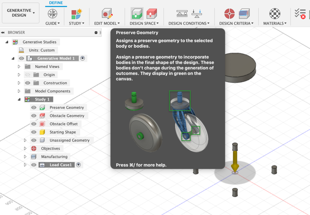Open the Design Conditions dropdown menu
The width and height of the screenshot is (310, 215).
tap(189, 23)
